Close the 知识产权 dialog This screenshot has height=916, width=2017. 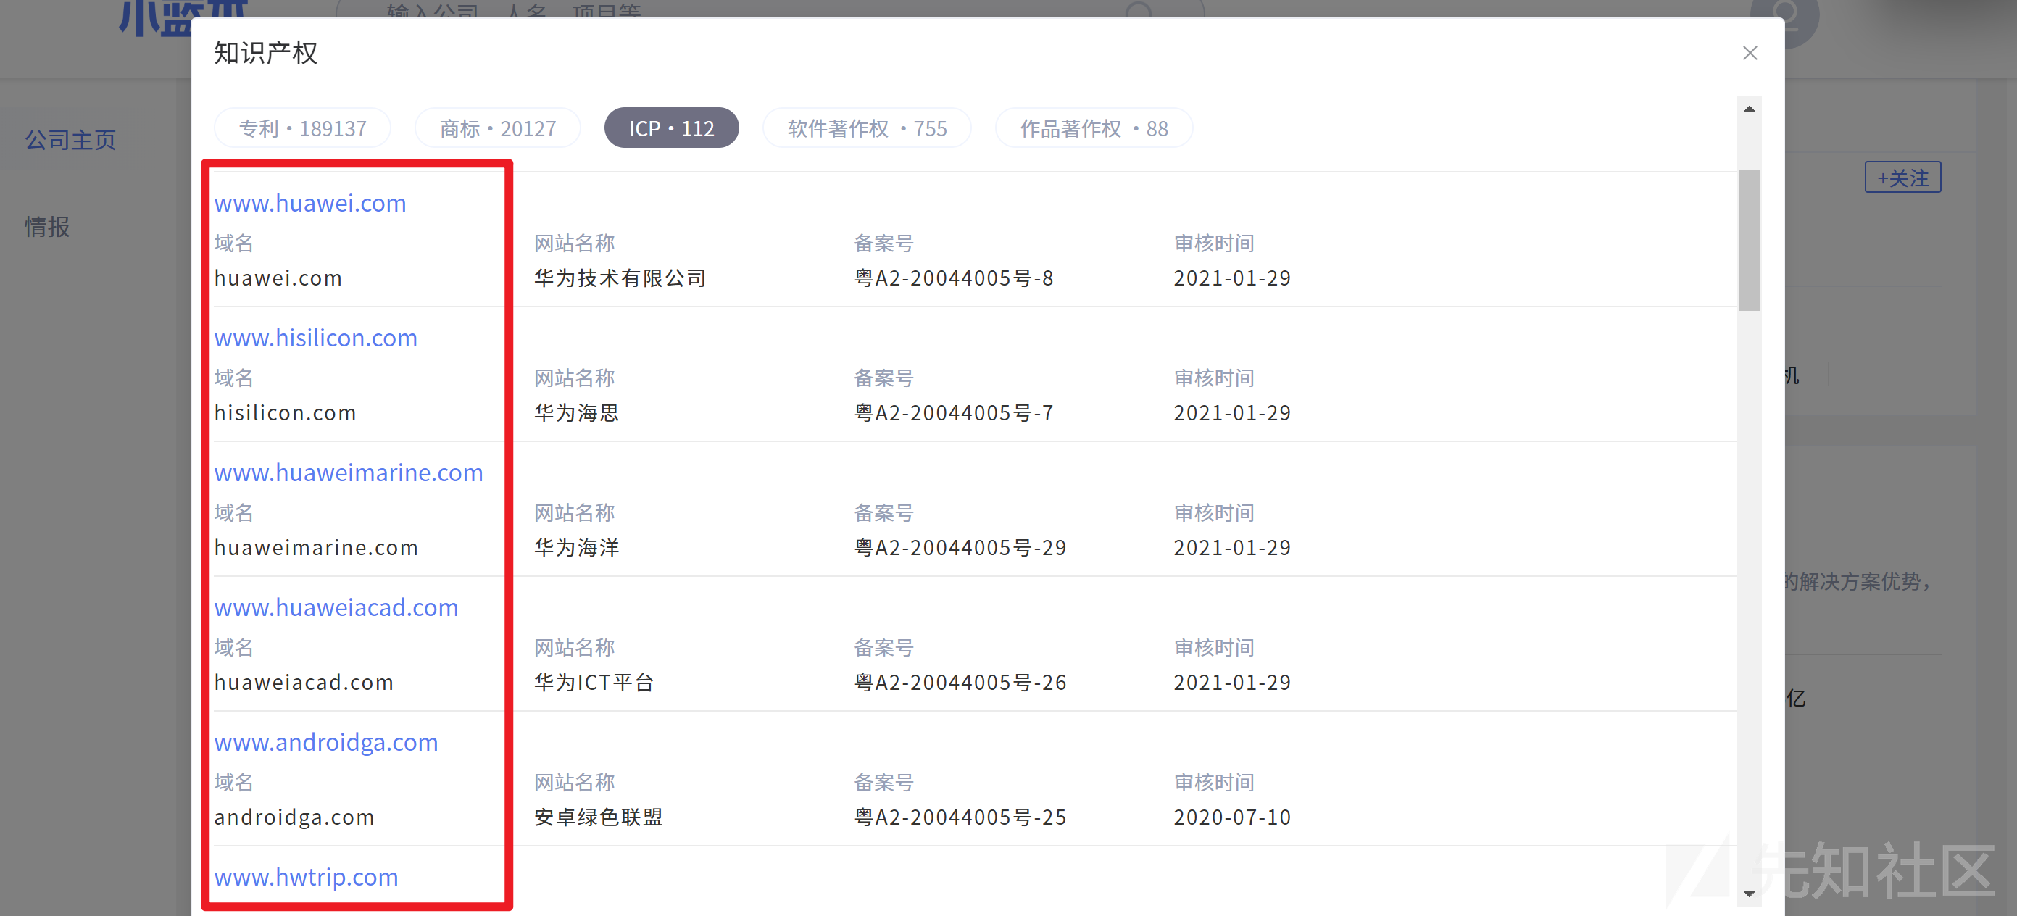(1750, 52)
